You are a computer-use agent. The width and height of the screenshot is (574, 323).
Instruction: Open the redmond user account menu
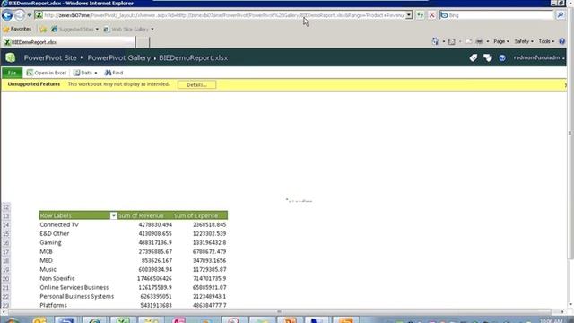[538, 57]
